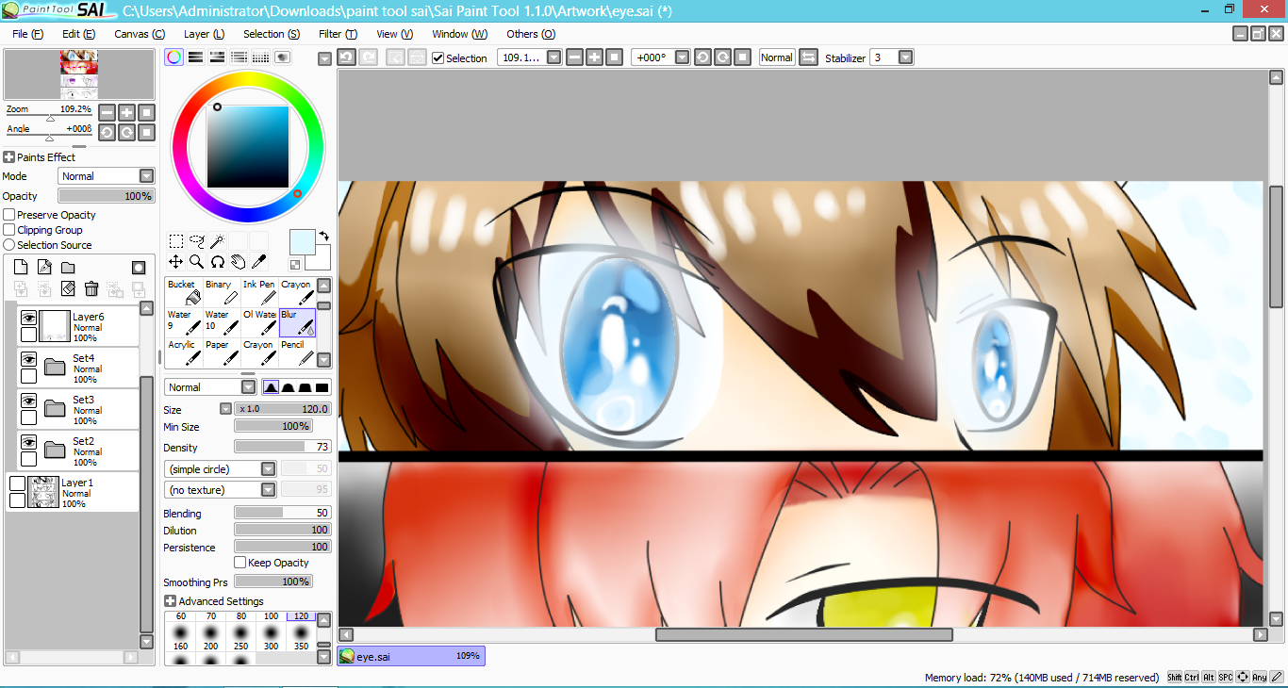Open the File menu
Image resolution: width=1288 pixels, height=688 pixels.
click(x=28, y=34)
